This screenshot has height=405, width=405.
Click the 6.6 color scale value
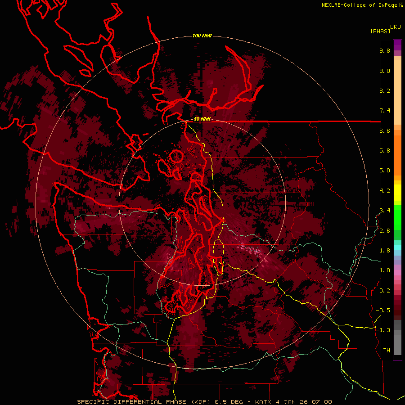click(x=385, y=131)
